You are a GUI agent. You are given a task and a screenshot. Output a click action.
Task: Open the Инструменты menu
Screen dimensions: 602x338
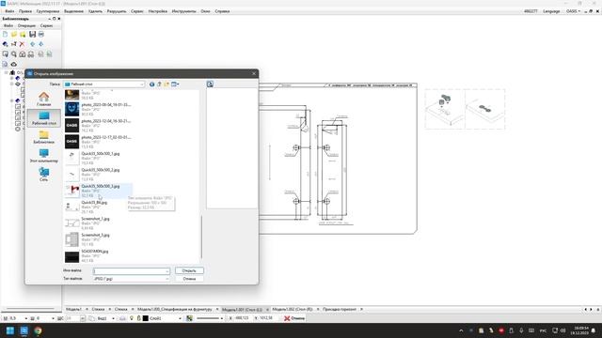(184, 11)
